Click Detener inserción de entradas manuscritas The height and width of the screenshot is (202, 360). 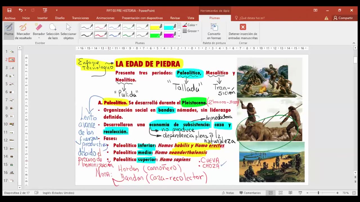pos(243,31)
